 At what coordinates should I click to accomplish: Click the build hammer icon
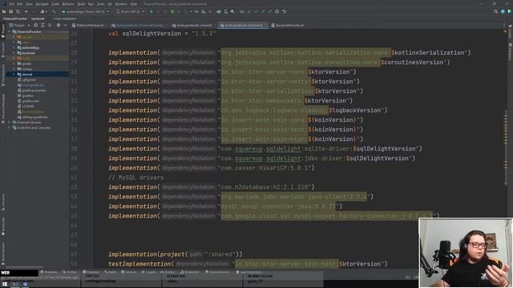pos(54,11)
